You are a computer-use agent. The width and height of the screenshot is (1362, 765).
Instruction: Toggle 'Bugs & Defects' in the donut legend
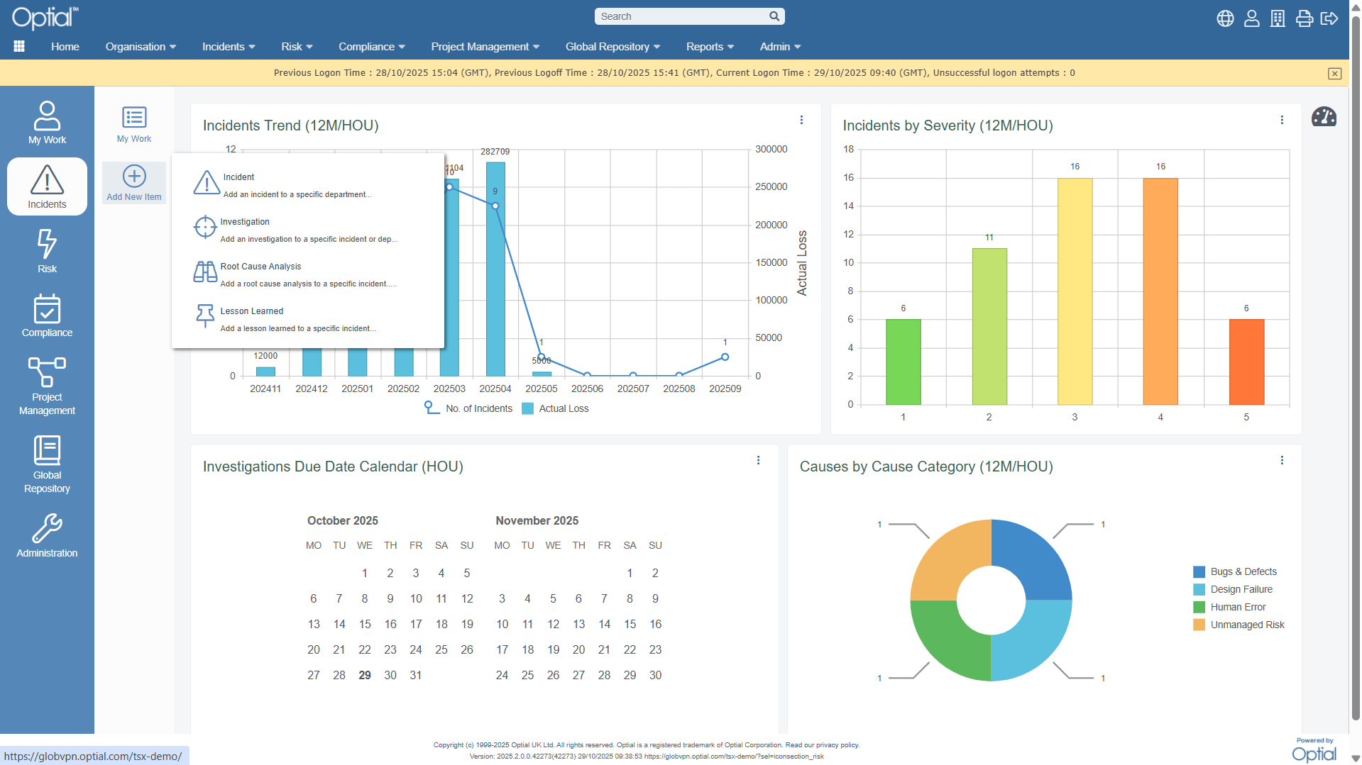(1236, 571)
